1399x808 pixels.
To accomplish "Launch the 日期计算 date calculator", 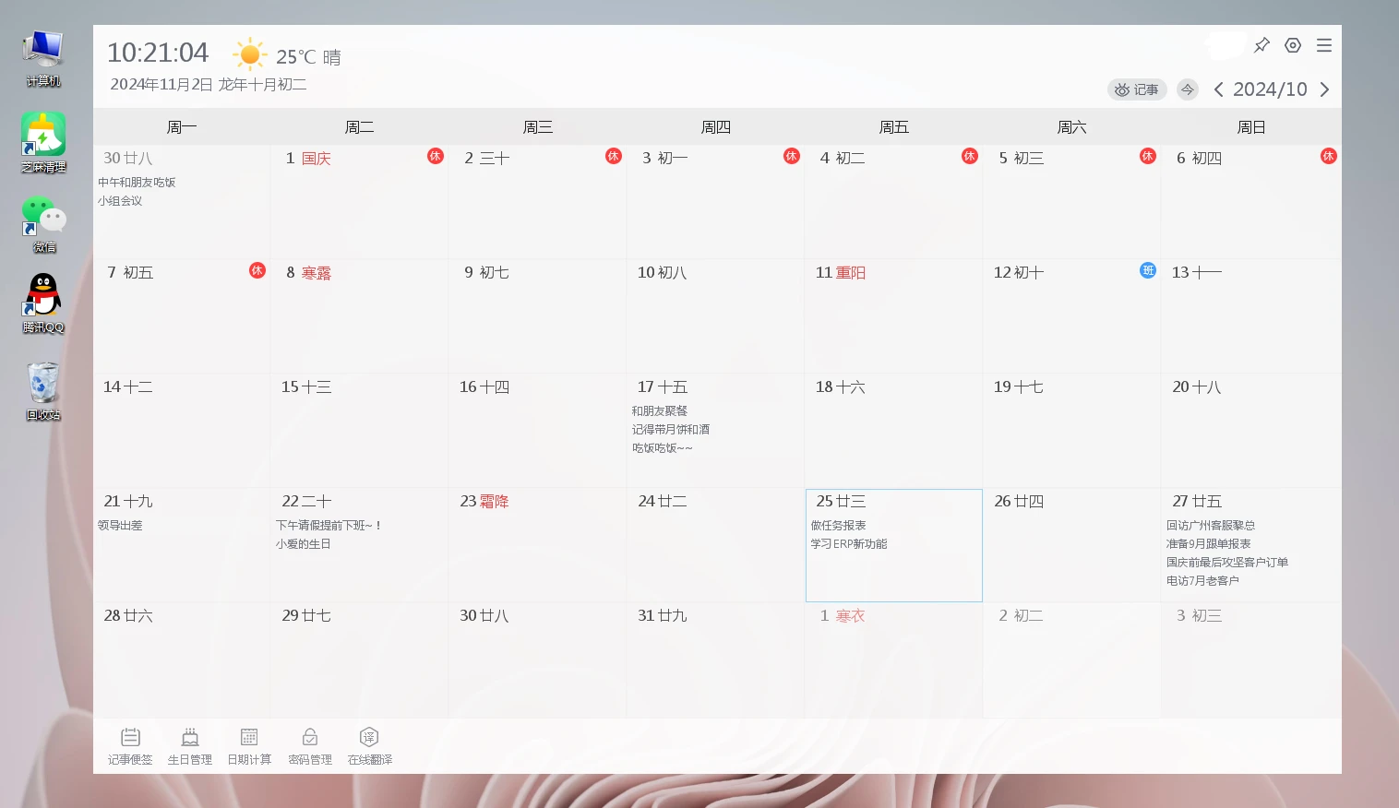I will tap(249, 746).
